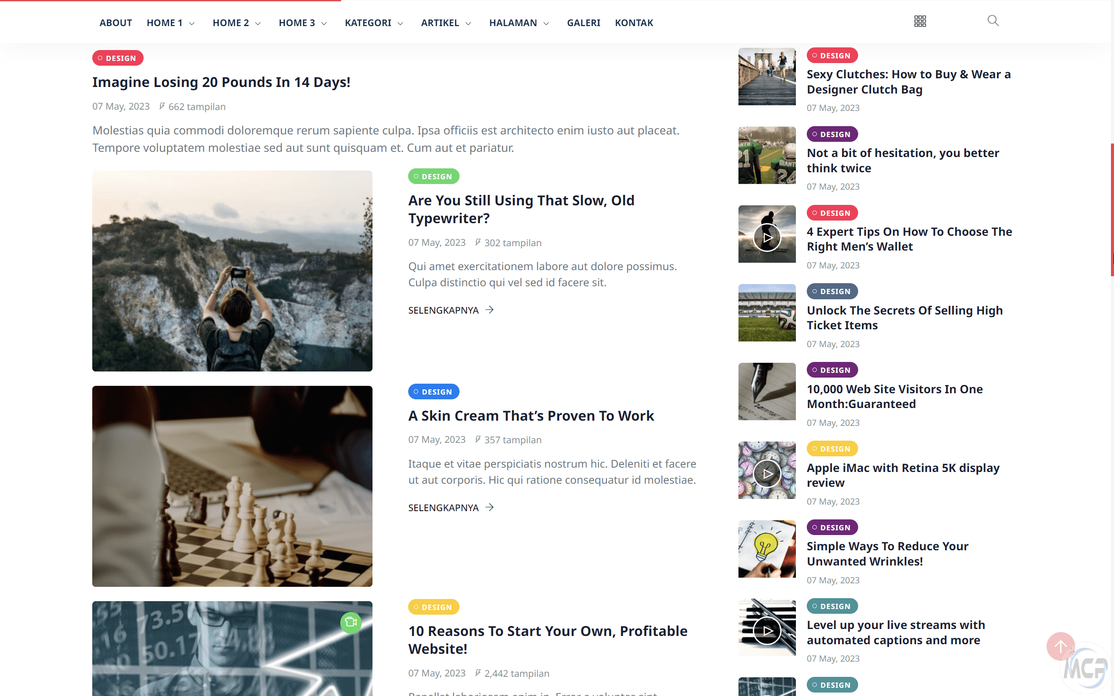Expand the HALAMAN dropdown menu
1114x696 pixels.
click(519, 23)
